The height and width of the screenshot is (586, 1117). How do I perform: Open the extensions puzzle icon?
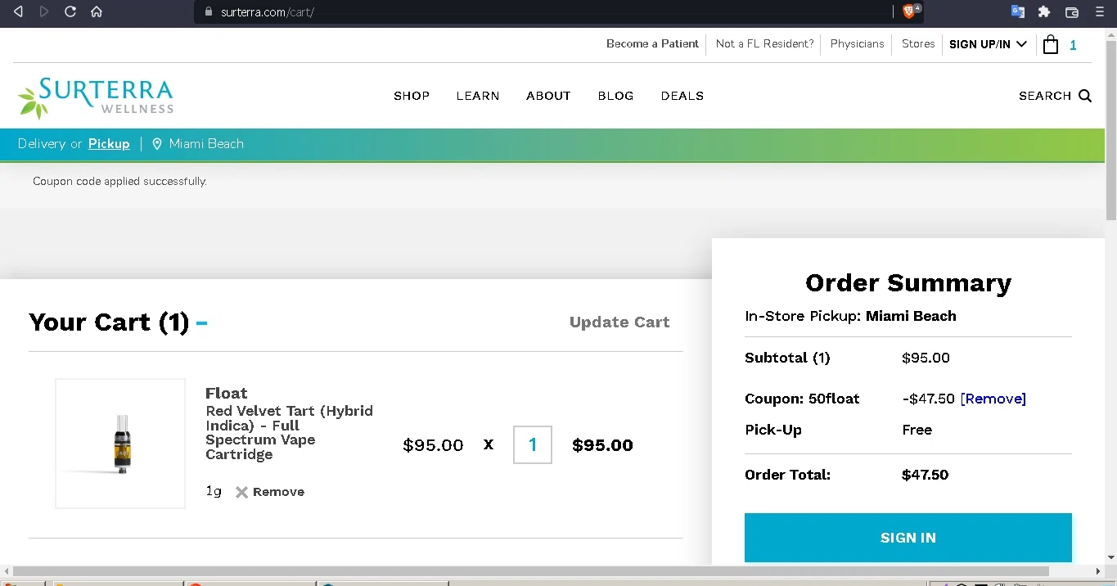(1044, 11)
